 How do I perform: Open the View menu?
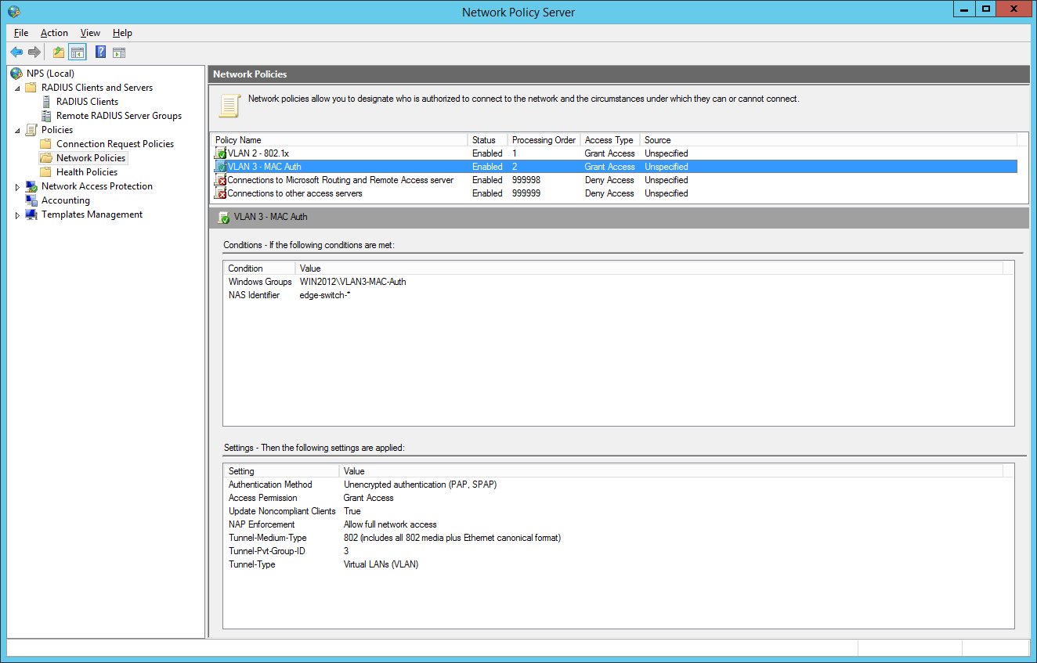(89, 32)
